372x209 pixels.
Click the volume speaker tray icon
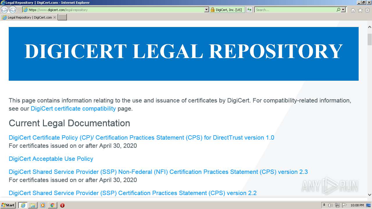(x=330, y=205)
